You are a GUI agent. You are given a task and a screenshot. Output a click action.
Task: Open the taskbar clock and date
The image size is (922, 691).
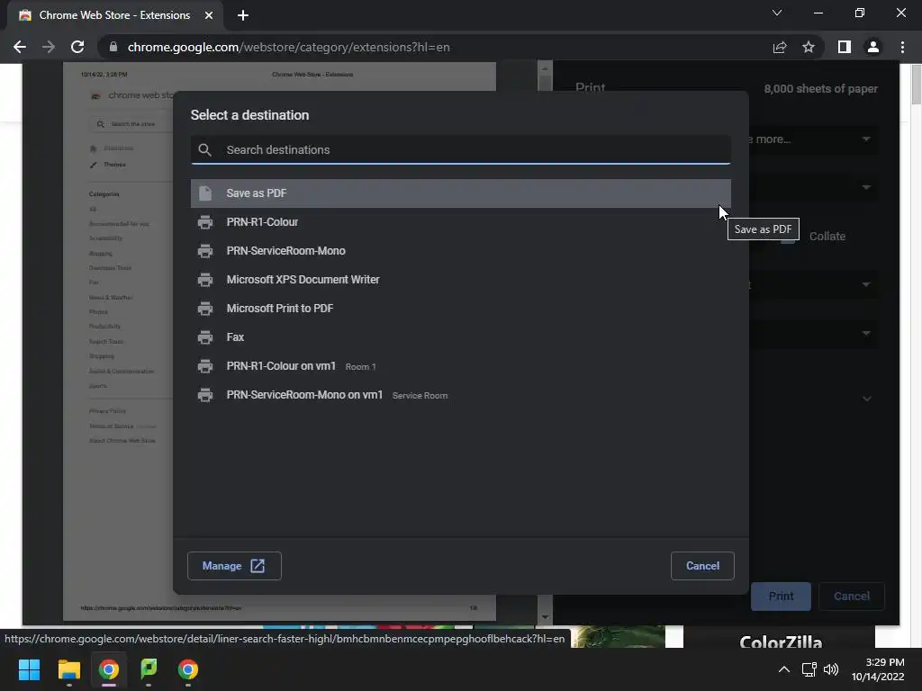(x=878, y=669)
